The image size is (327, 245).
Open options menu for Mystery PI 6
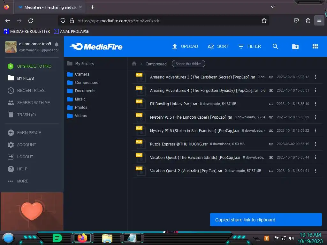pos(315,130)
